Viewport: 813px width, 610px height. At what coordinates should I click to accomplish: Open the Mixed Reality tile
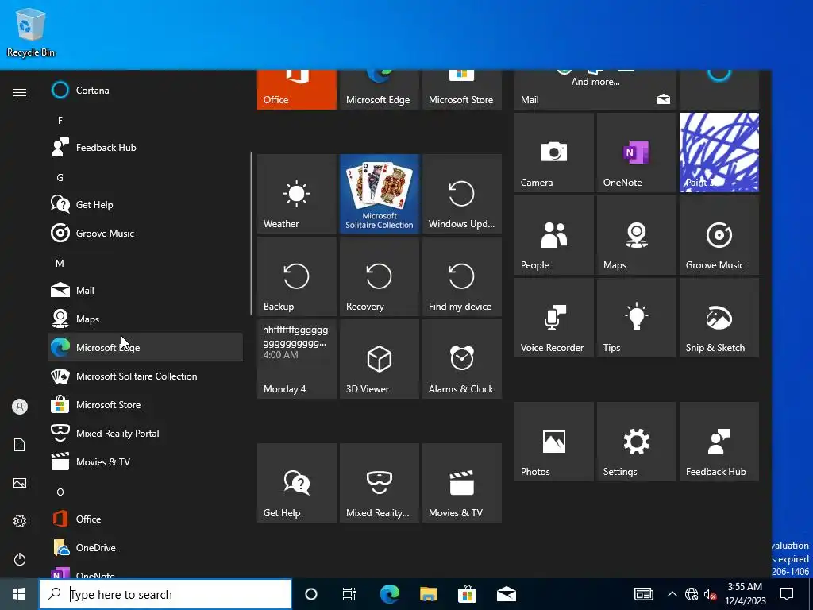click(x=379, y=482)
